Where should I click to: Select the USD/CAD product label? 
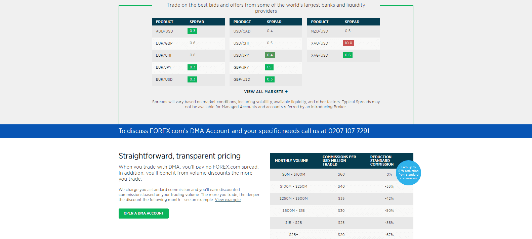click(242, 31)
